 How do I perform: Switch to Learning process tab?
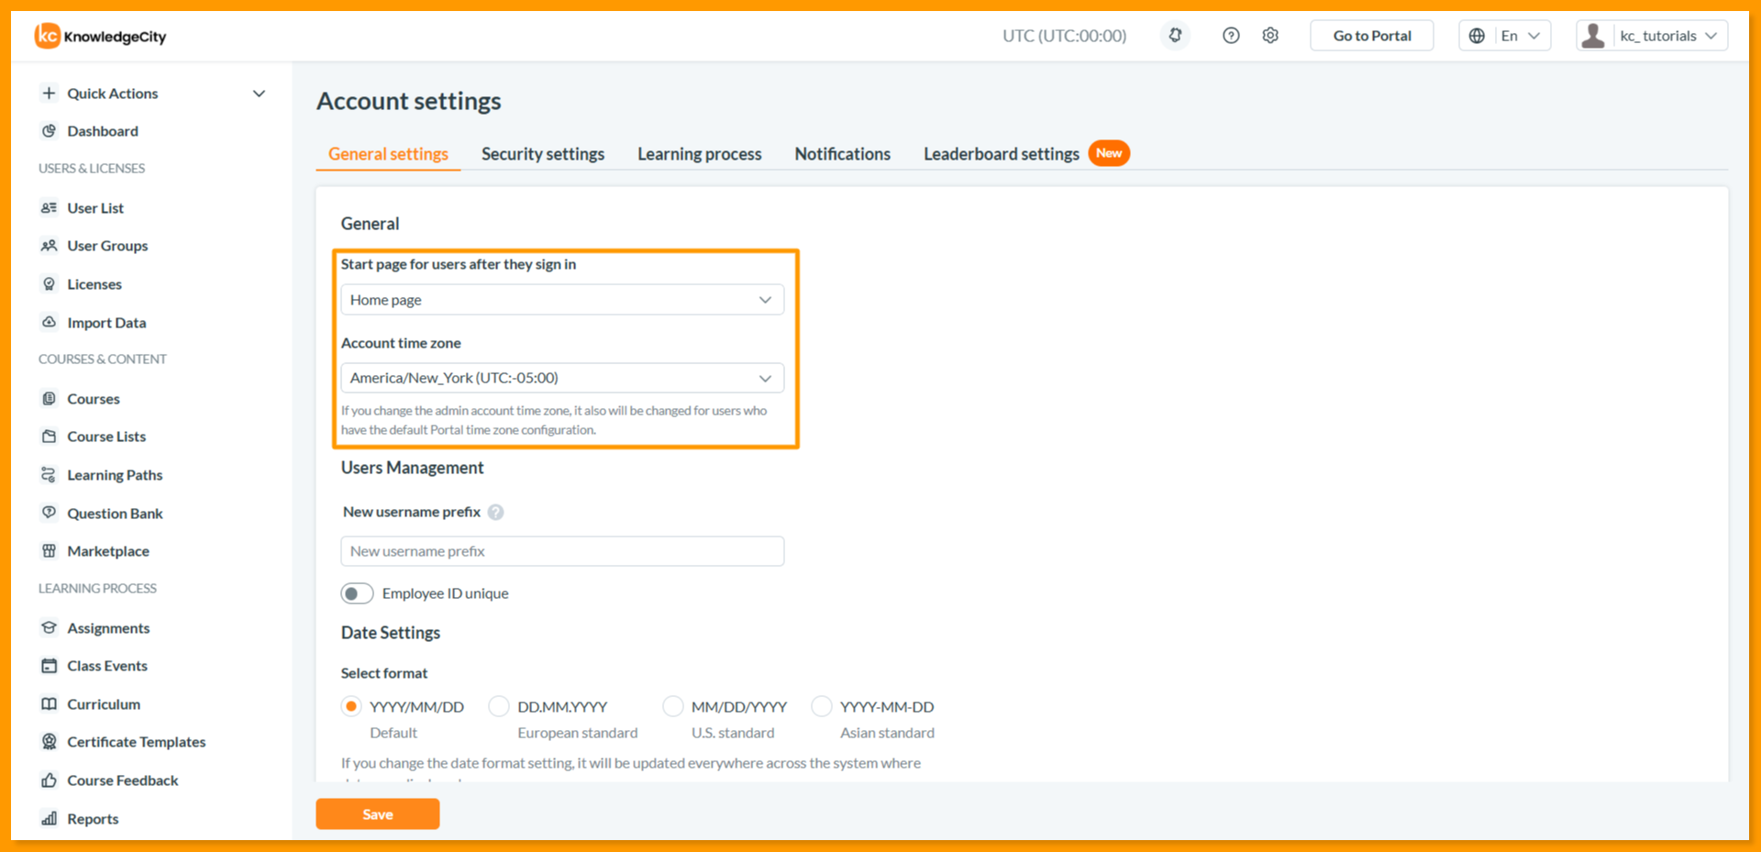coord(700,154)
